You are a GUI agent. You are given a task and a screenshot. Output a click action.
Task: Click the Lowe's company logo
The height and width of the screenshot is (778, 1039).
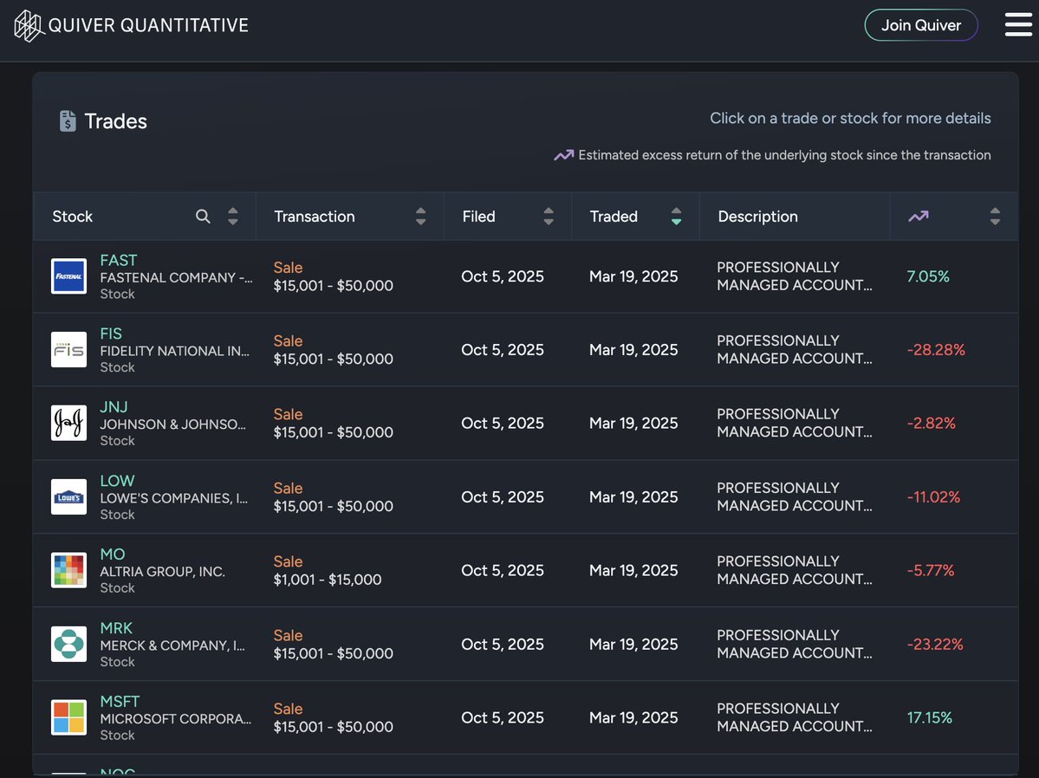(69, 497)
